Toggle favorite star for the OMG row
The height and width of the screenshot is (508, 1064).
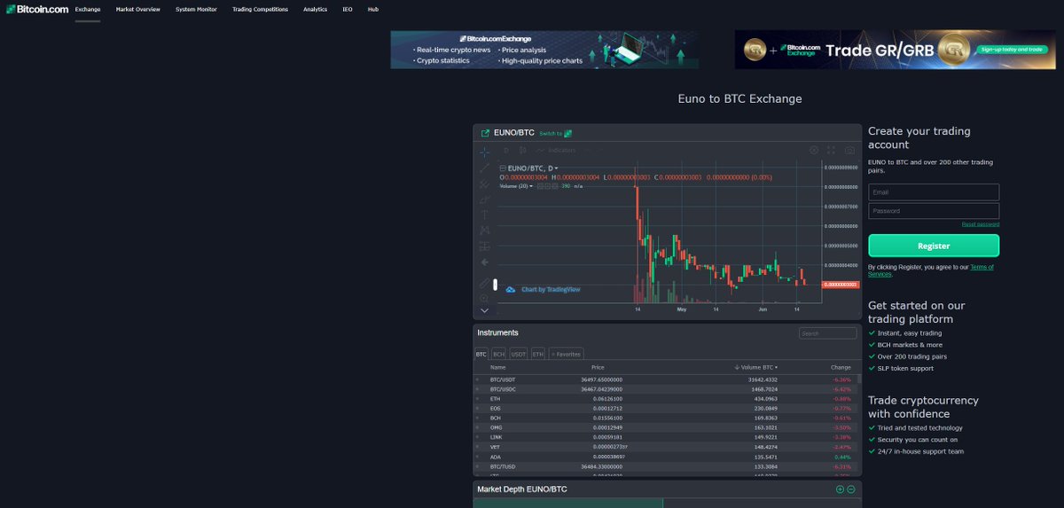[x=478, y=427]
